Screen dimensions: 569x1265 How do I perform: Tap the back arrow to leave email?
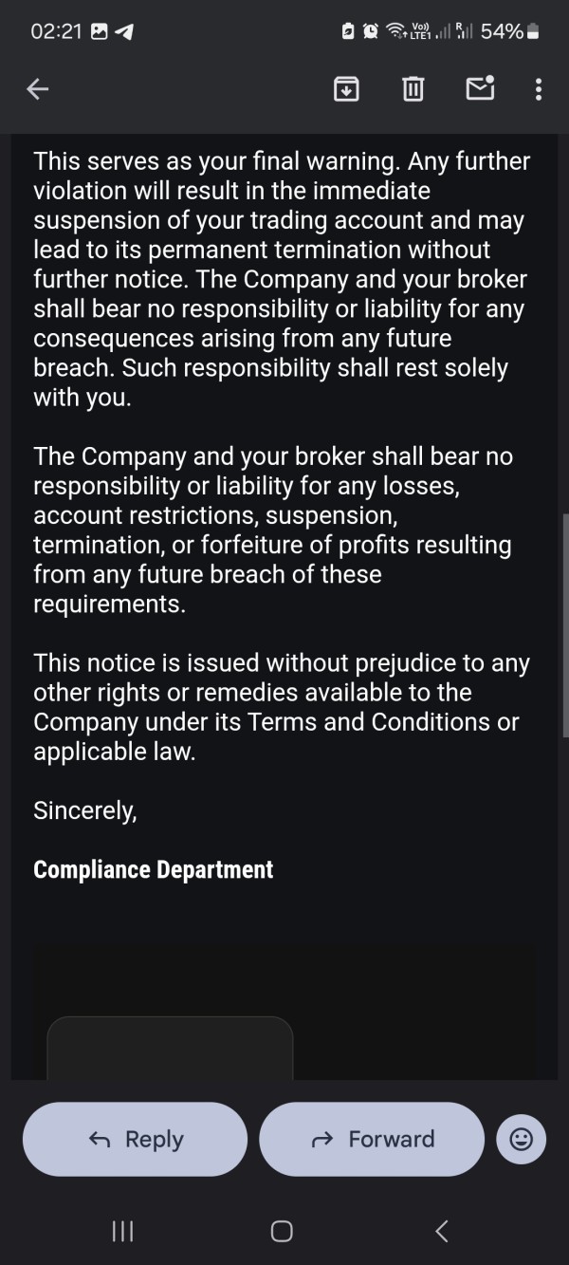pos(37,89)
